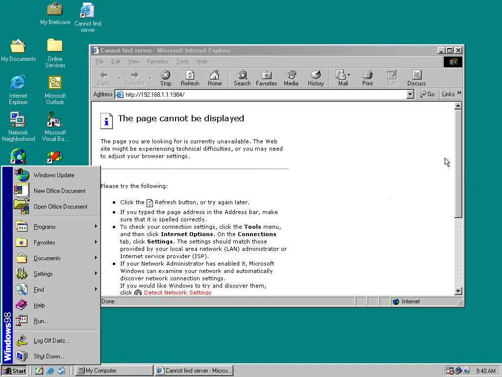Viewport: 502px width, 377px height.
Task: Open the Edit menu
Action: tap(115, 61)
